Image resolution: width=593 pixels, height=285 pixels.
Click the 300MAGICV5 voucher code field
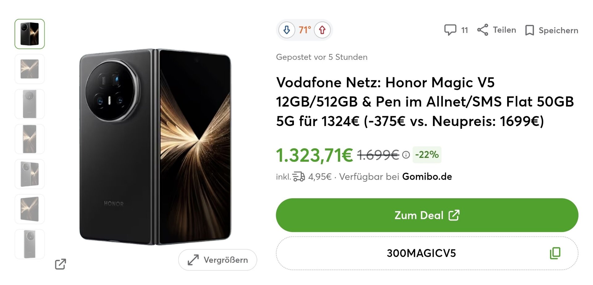[x=427, y=253]
